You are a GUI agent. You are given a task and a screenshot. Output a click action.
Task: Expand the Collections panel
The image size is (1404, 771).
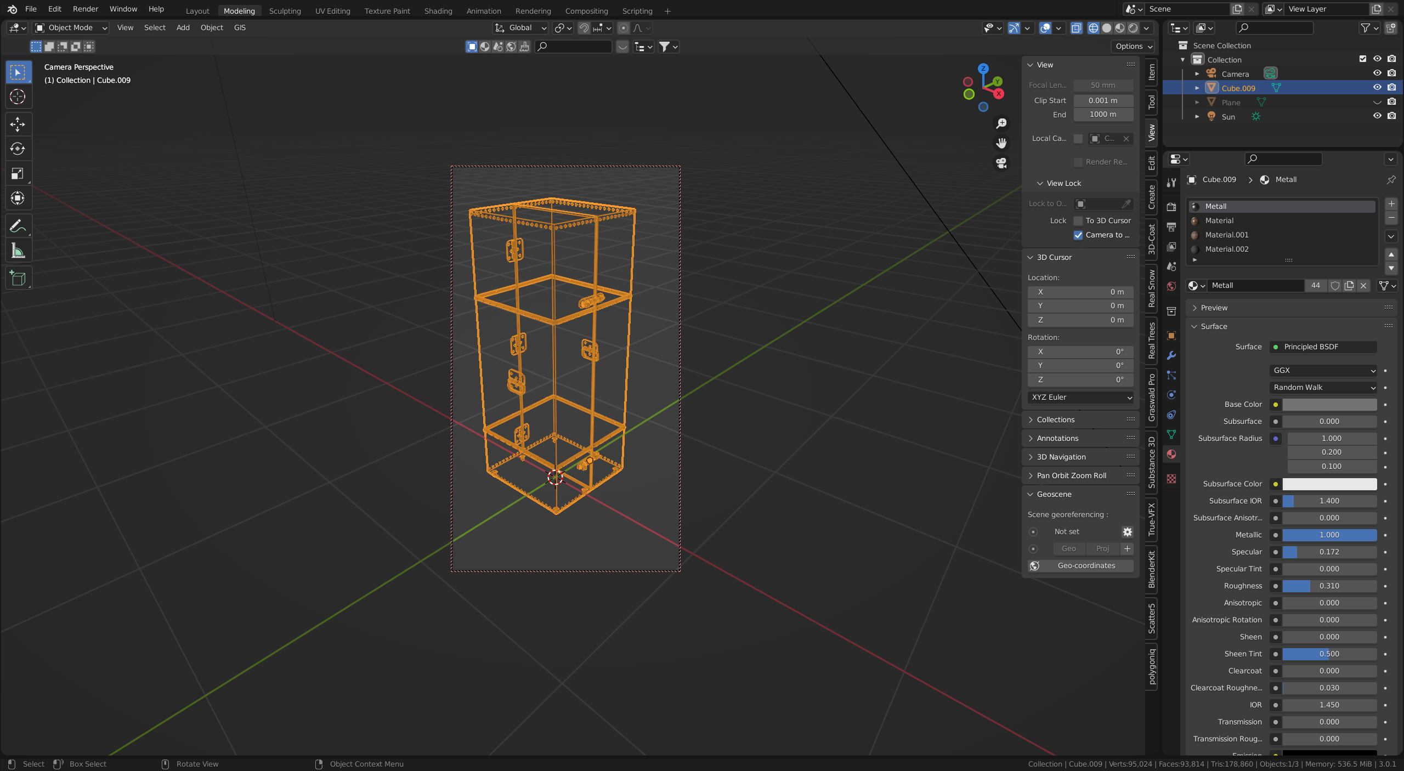click(x=1055, y=419)
